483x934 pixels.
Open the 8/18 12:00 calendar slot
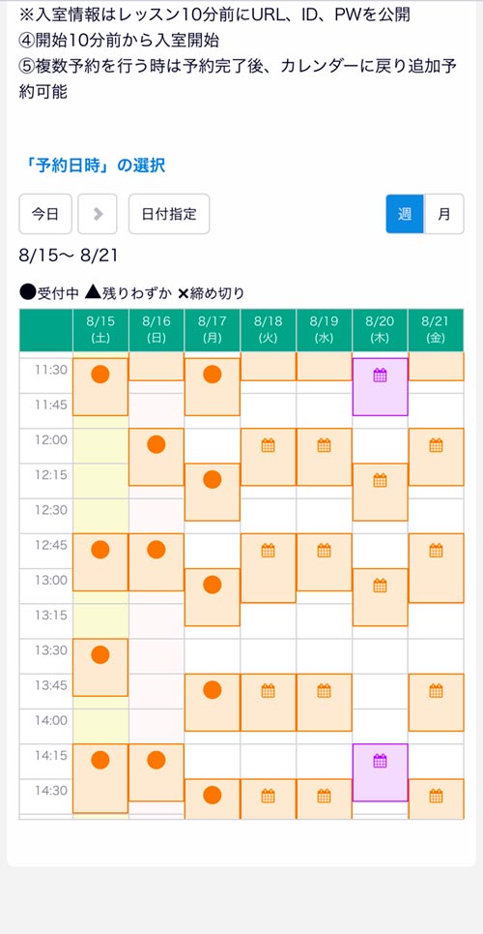coord(269,457)
